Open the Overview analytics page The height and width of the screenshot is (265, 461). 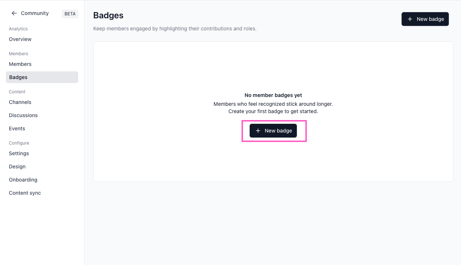20,39
